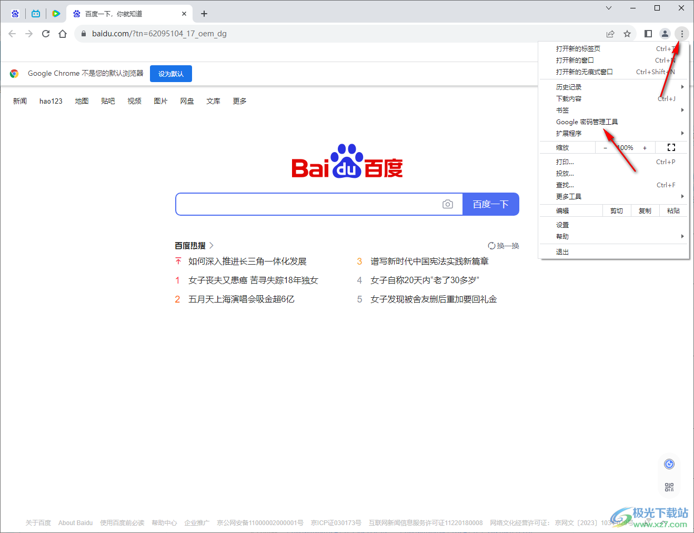Click the 复制 button
This screenshot has width=694, height=533.
point(645,210)
